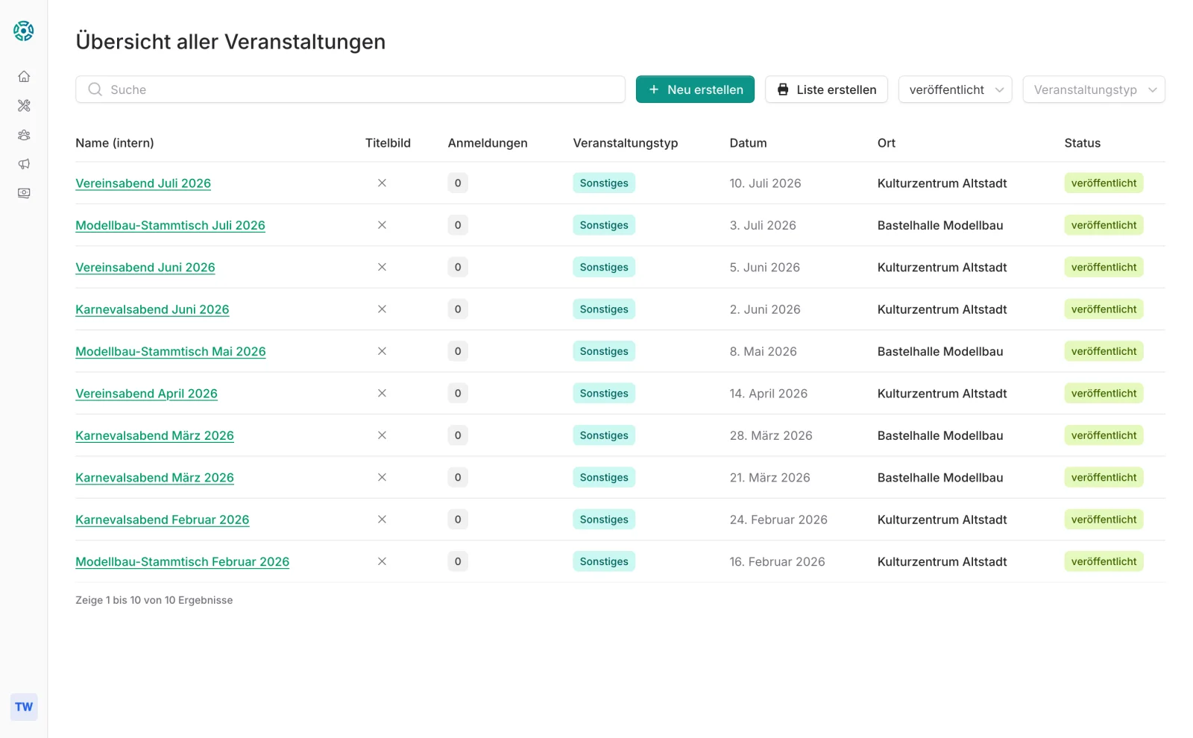
Task: Open Karnevalsabend Juni 2026 event link
Action: coord(152,309)
